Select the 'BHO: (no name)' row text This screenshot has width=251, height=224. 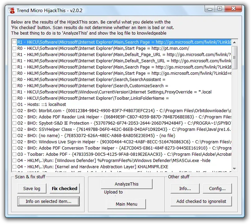(x=96, y=136)
